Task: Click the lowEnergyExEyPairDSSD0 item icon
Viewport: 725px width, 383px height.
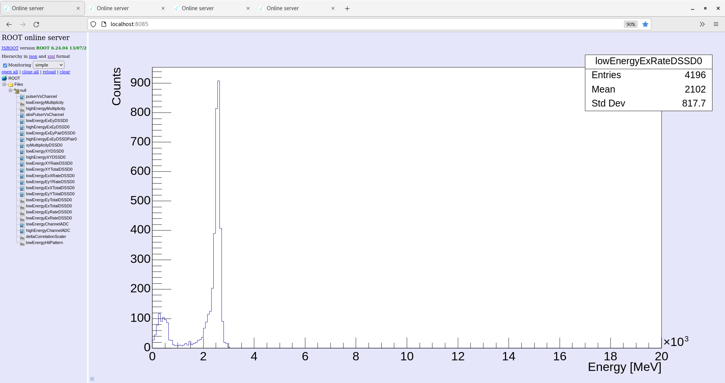Action: [22, 133]
